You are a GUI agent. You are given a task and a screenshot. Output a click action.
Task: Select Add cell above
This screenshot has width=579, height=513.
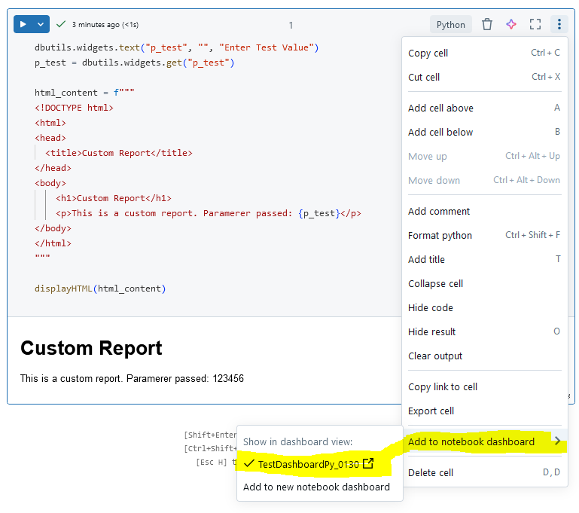click(440, 108)
